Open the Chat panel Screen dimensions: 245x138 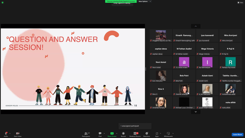[x=100, y=135]
